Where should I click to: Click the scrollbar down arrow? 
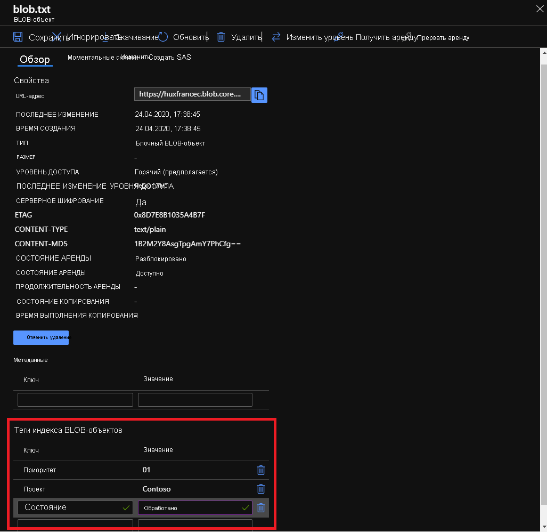coord(544,527)
